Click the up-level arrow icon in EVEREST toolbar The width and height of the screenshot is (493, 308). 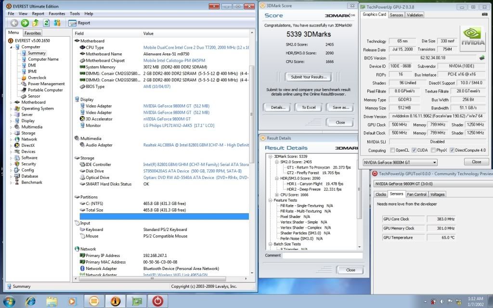[x=36, y=23]
